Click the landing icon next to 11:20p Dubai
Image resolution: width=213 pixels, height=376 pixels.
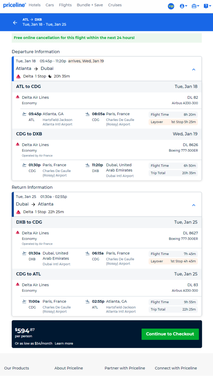[x=88, y=165]
